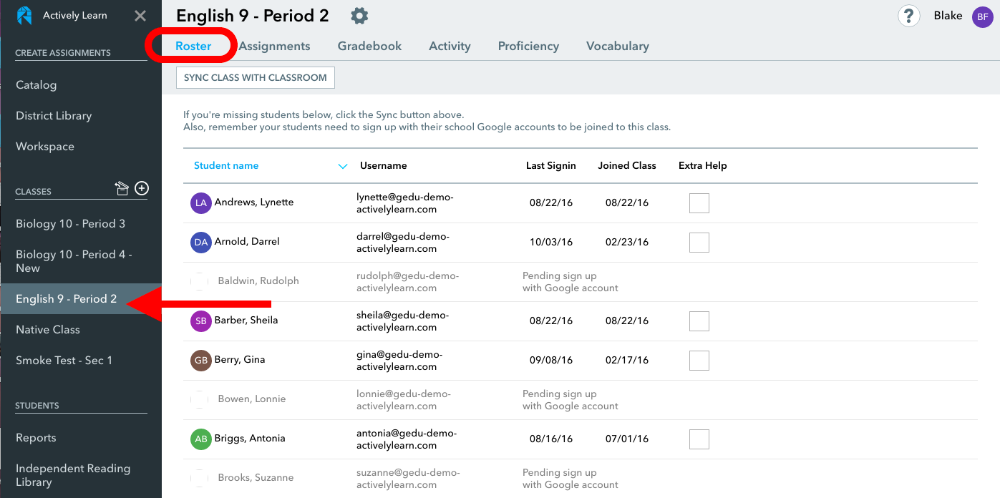Image resolution: width=1000 pixels, height=498 pixels.
Task: Enable Extra Help for Andrews, Lynette
Action: click(699, 203)
